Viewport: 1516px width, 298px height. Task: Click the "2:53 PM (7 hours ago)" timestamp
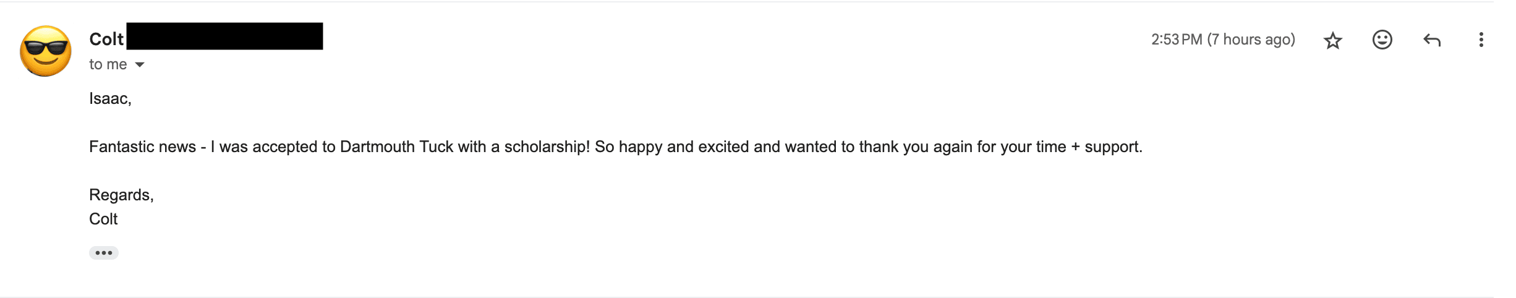(x=1222, y=40)
